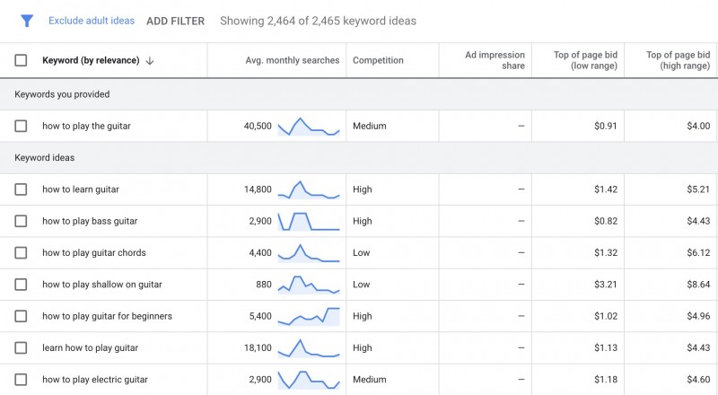Click Top of page bid (high range) header
The image size is (718, 395).
pyautogui.click(x=678, y=61)
